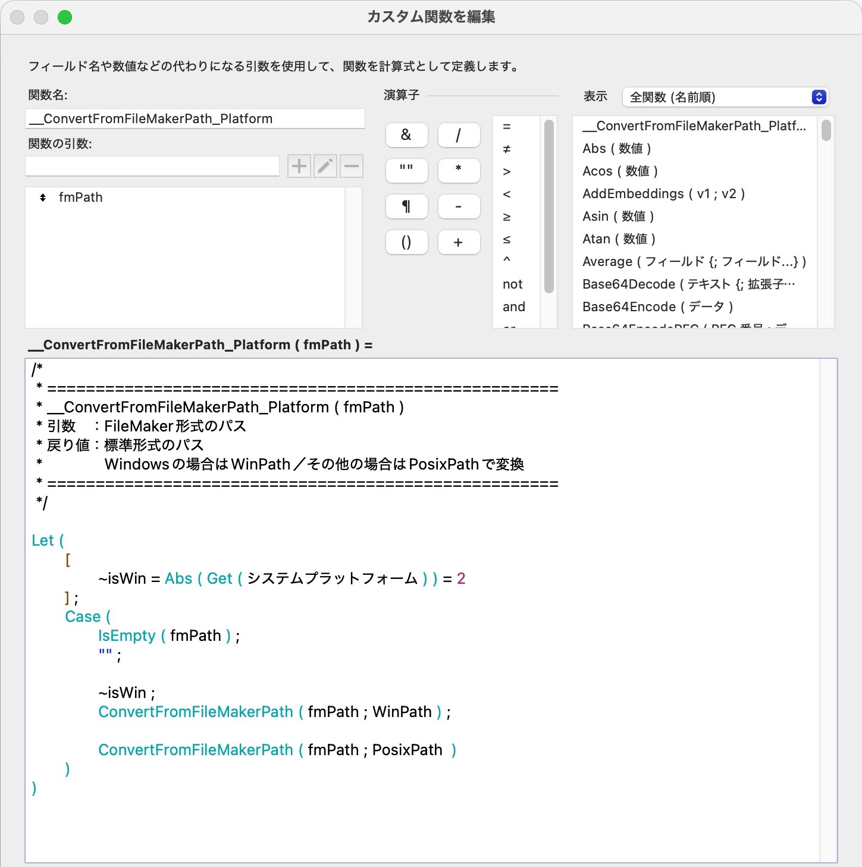Click the 関数の引数 input field
Image resolution: width=862 pixels, height=867 pixels.
(x=152, y=166)
